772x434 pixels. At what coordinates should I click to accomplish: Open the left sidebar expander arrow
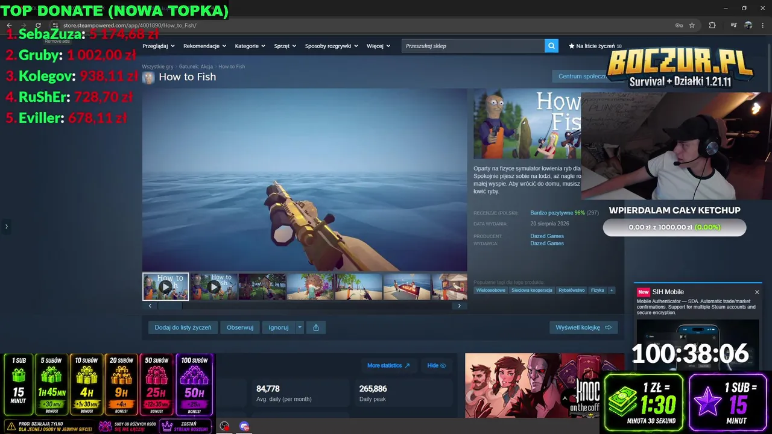click(x=7, y=227)
